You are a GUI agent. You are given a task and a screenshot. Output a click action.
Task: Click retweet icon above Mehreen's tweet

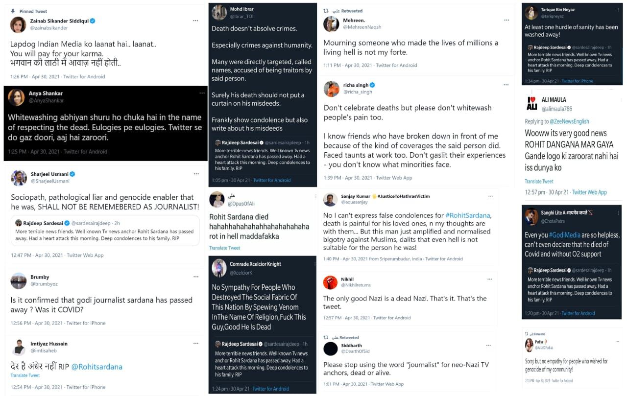click(x=326, y=11)
